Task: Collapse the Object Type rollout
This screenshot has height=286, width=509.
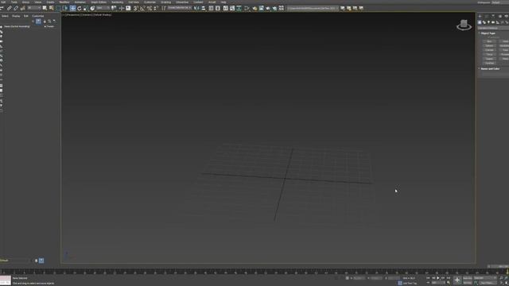Action: (488, 33)
